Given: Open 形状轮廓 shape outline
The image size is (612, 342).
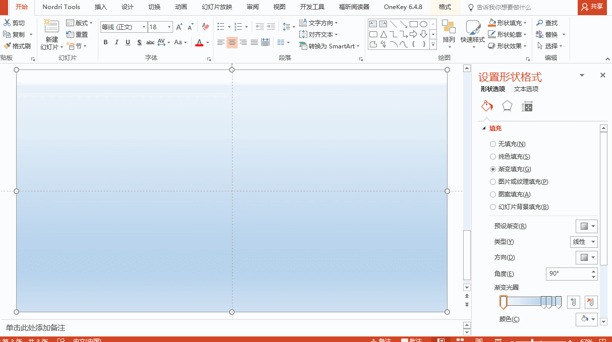Looking at the screenshot, I should coord(508,35).
